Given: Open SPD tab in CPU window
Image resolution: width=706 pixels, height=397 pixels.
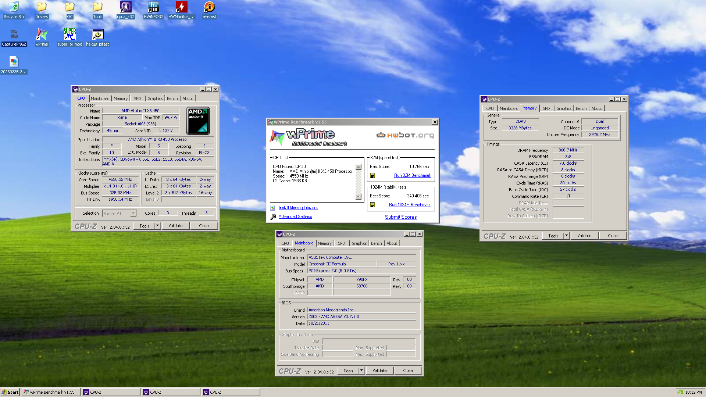Looking at the screenshot, I should tap(138, 99).
